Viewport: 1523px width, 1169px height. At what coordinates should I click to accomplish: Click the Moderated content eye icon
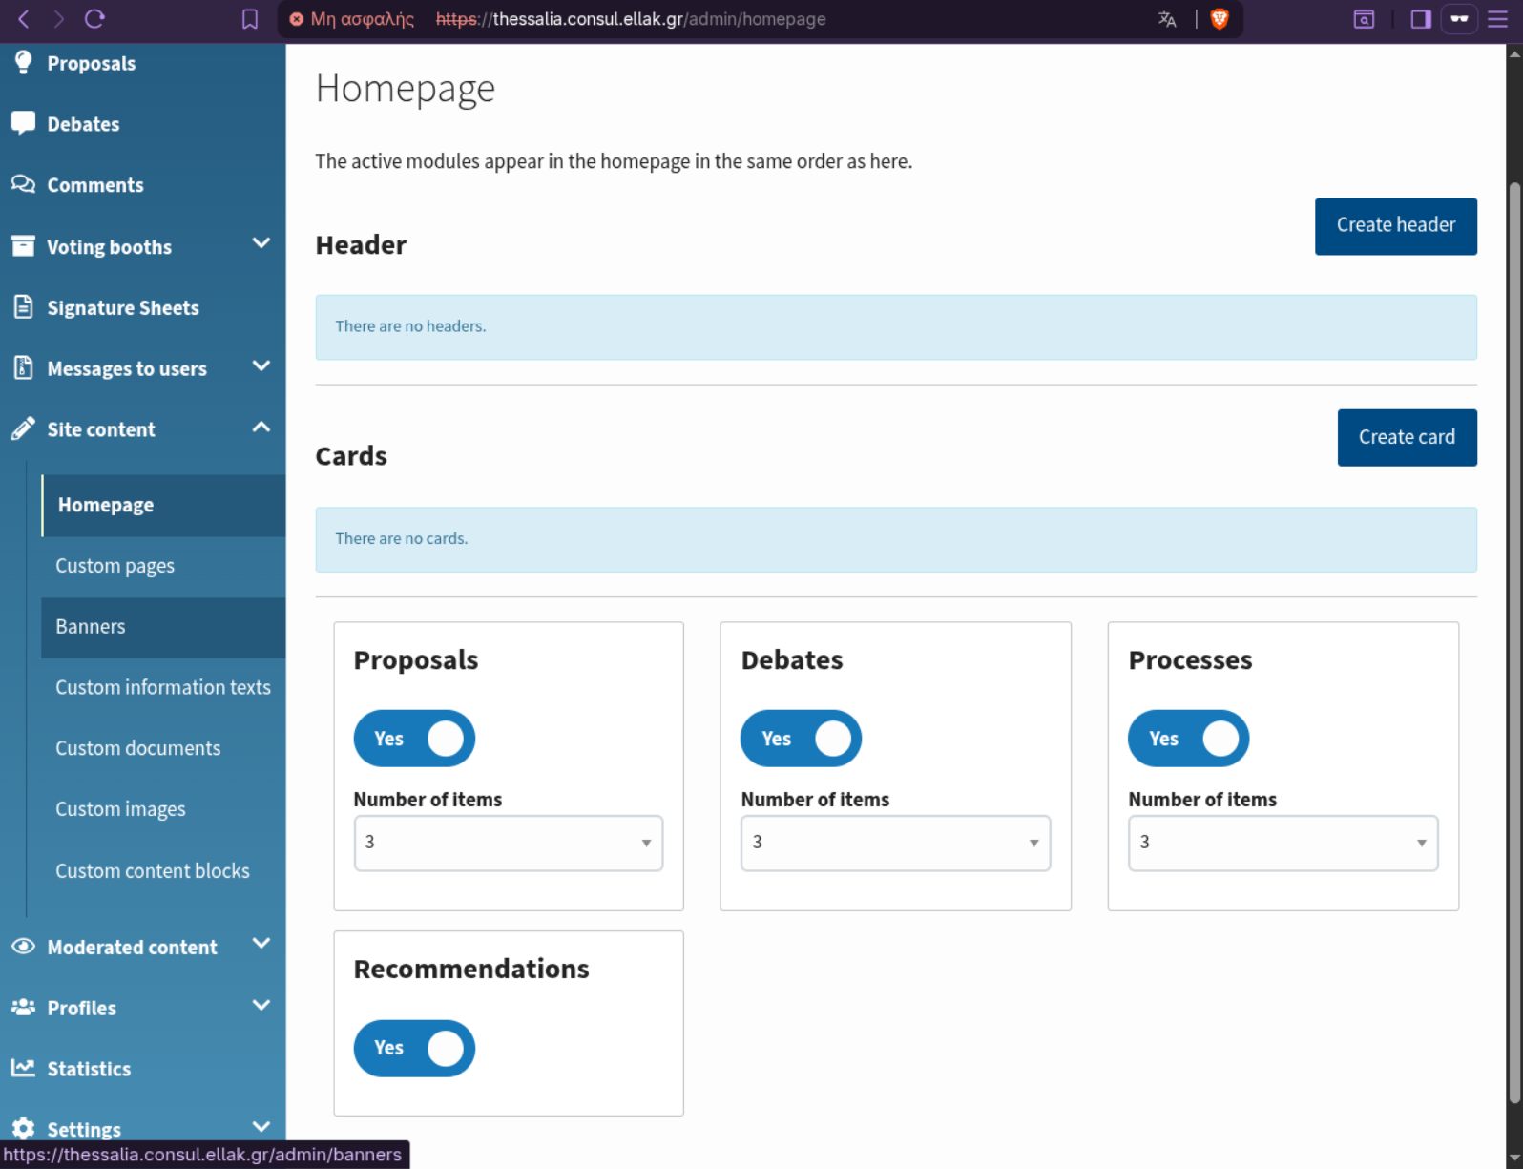[24, 947]
